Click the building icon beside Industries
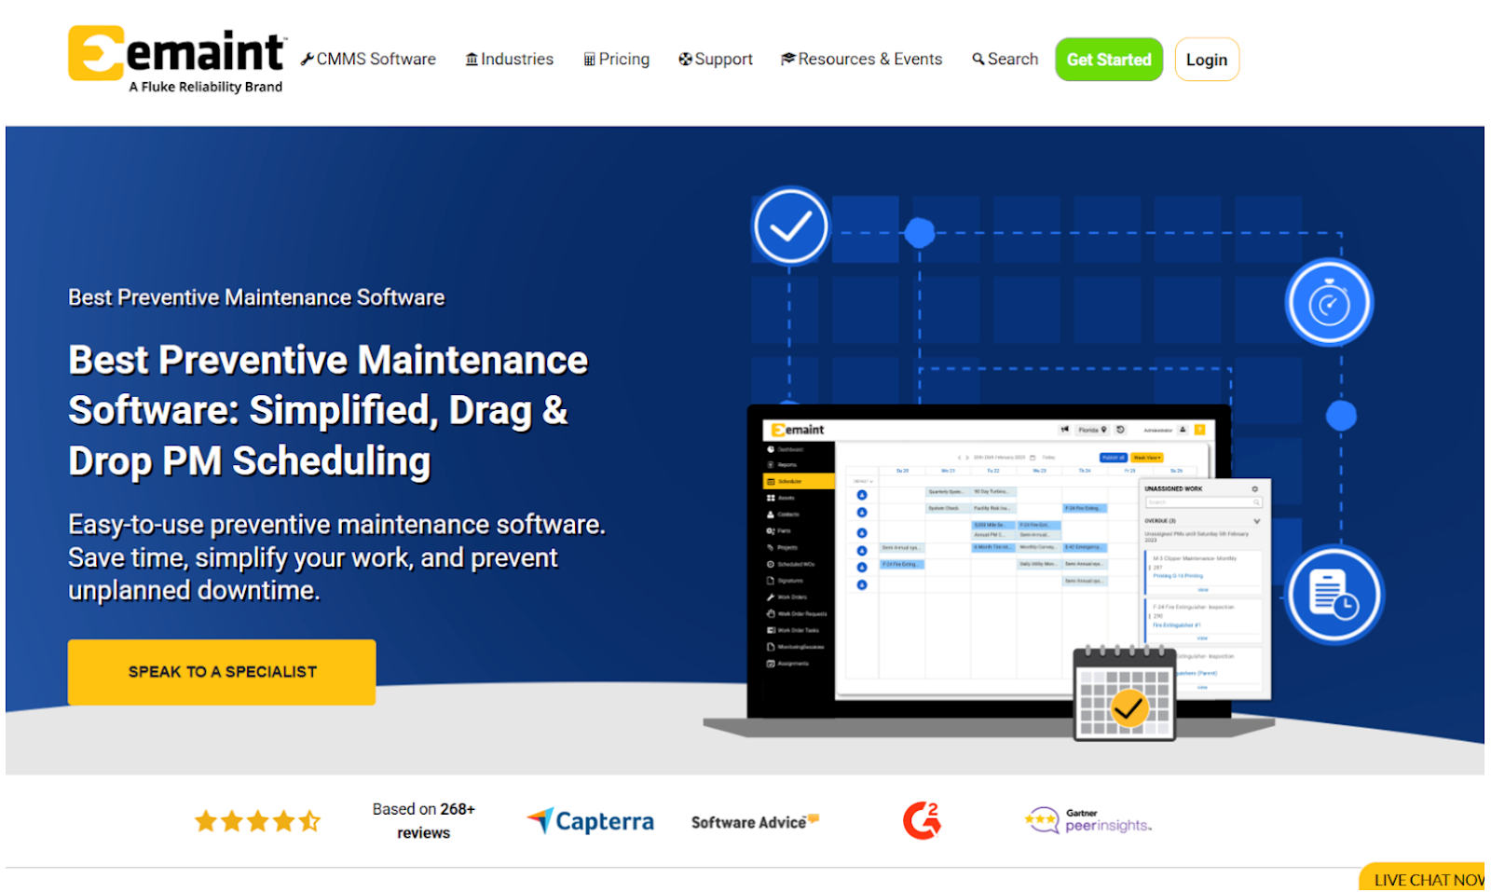 (x=472, y=59)
